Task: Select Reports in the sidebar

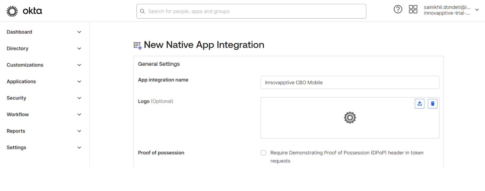Action: coord(16,131)
